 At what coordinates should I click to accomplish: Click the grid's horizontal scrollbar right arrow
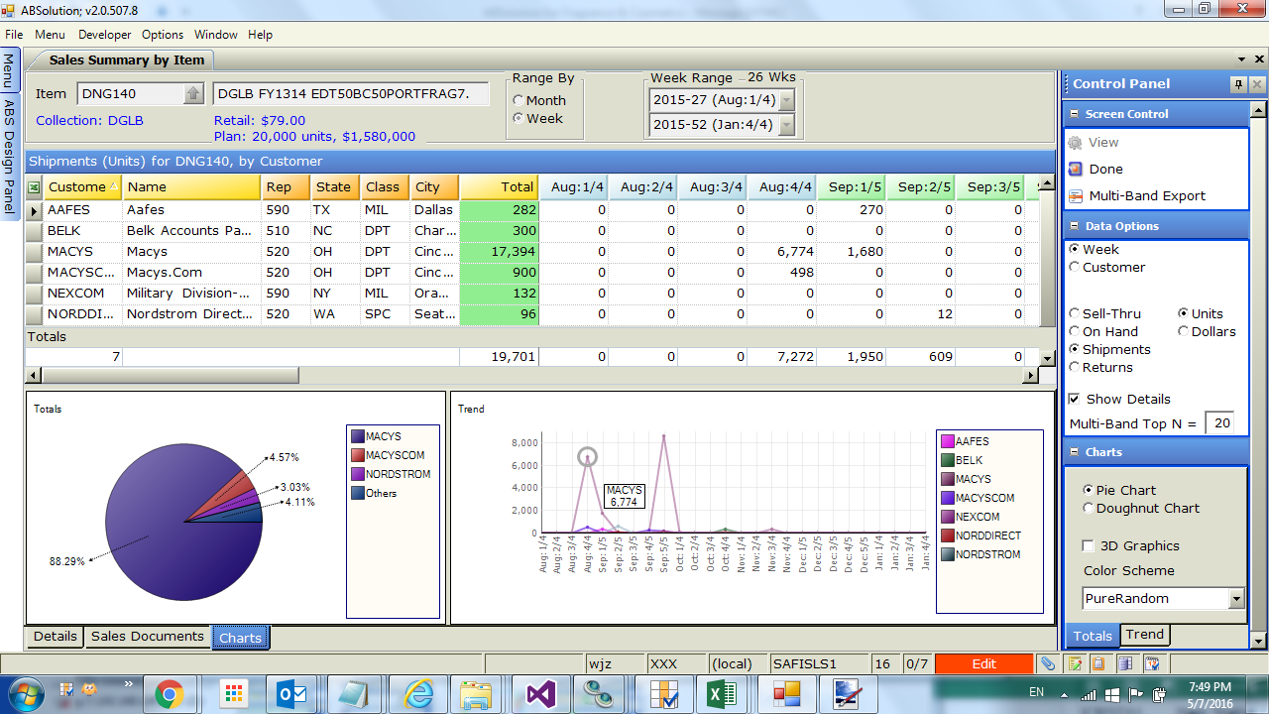1031,375
